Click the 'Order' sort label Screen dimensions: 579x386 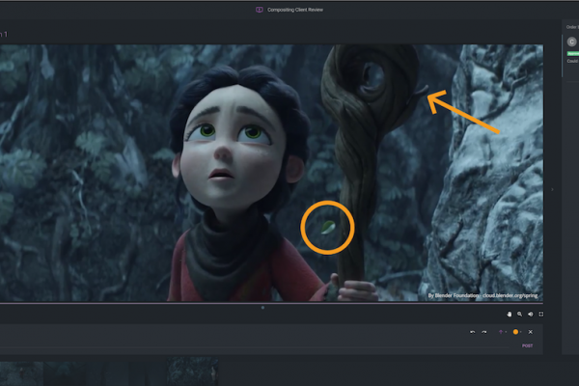coord(572,27)
